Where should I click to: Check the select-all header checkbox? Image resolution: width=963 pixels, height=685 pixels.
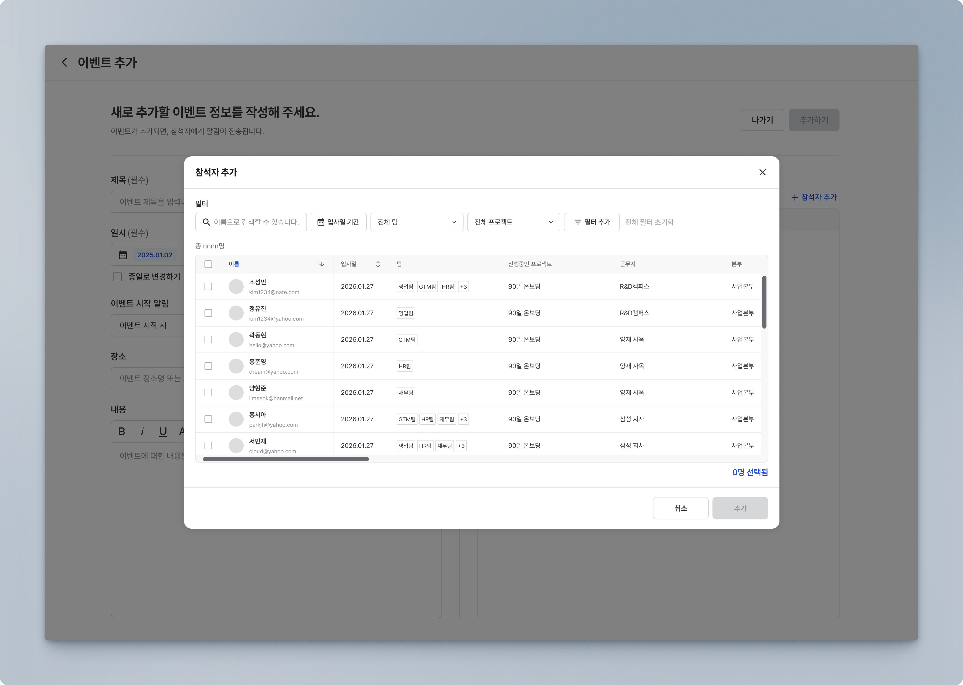pyautogui.click(x=208, y=264)
